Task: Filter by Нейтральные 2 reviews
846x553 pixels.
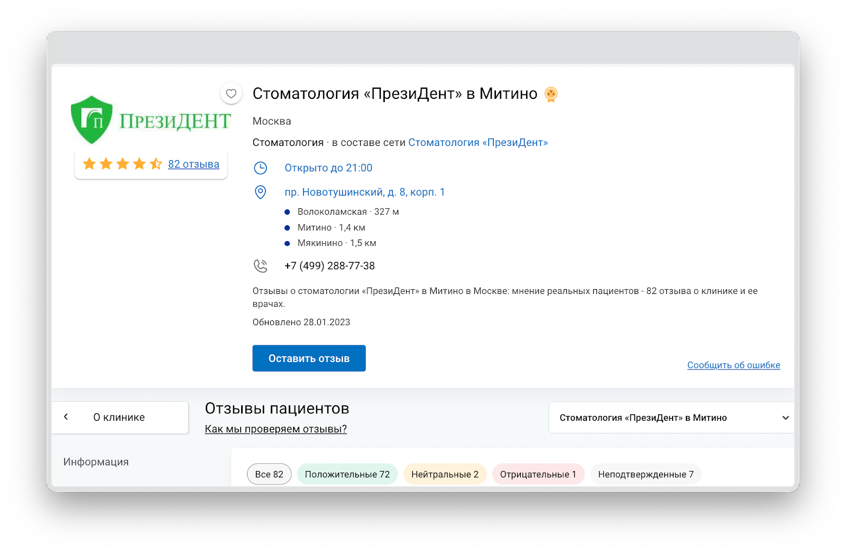Action: point(445,474)
